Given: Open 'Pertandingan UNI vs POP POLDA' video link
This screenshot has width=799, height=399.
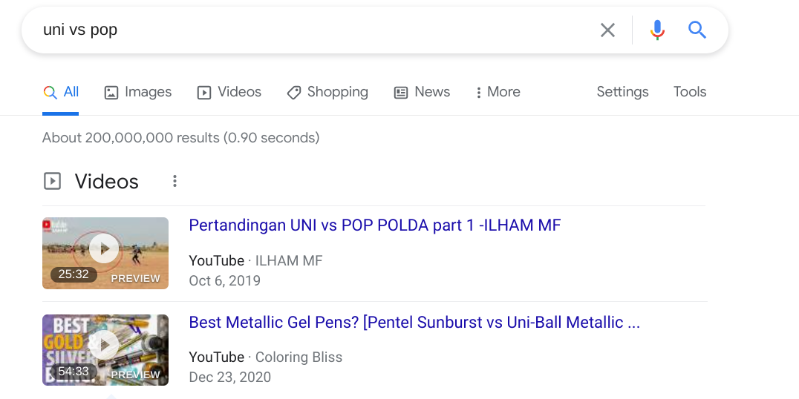Looking at the screenshot, I should 374,225.
